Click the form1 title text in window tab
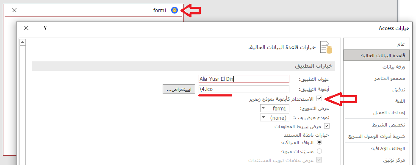This screenshot has width=416, height=165. 160,11
